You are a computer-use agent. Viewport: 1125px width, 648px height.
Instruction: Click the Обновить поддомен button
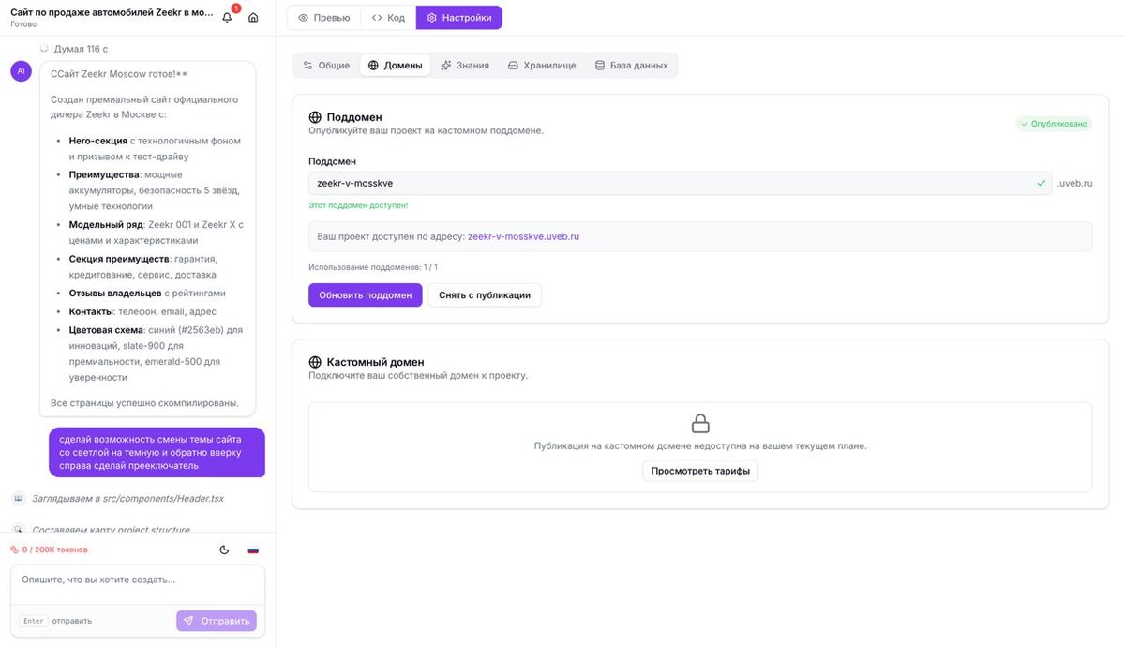tap(366, 294)
